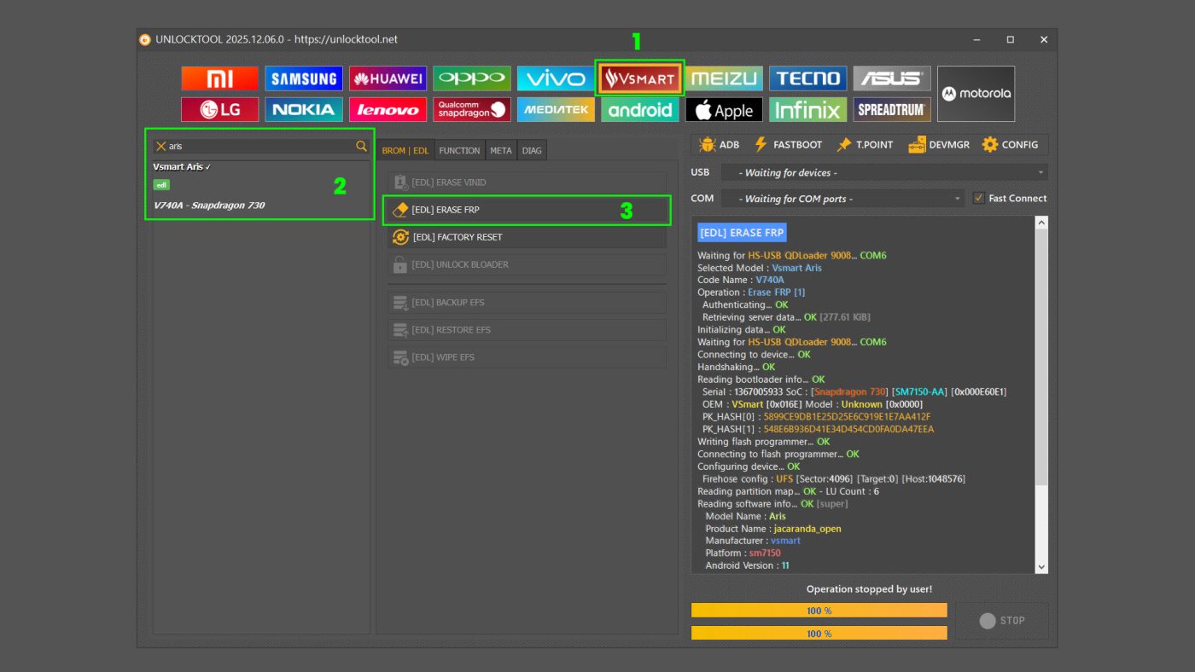Select the Xiaomi MI brand logo
Image resolution: width=1195 pixels, height=672 pixels.
click(x=219, y=78)
